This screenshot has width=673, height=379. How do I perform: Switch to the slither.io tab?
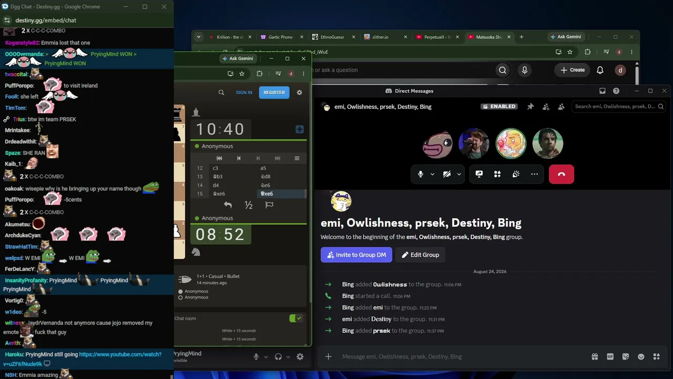click(x=384, y=37)
